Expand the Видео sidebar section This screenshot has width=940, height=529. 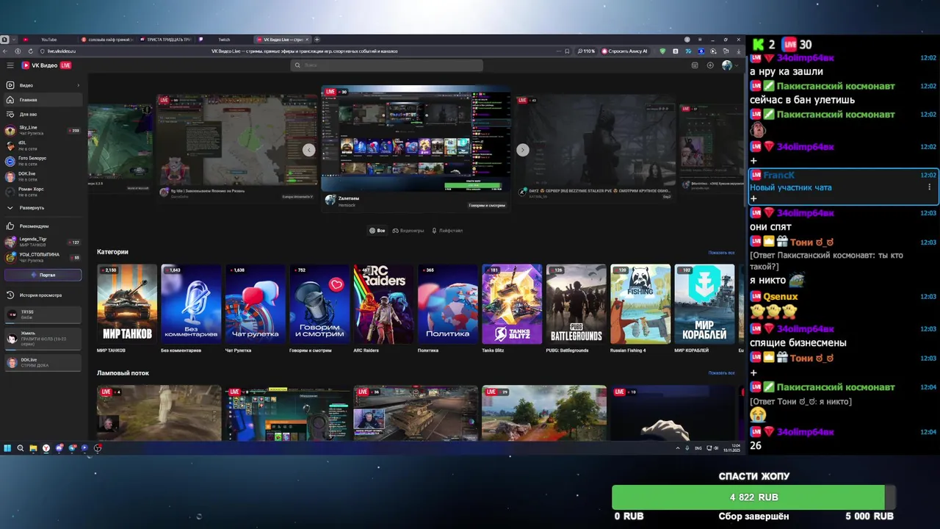(43, 85)
